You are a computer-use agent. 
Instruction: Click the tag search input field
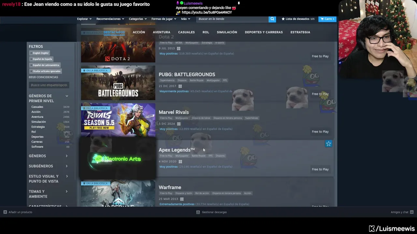click(x=49, y=85)
